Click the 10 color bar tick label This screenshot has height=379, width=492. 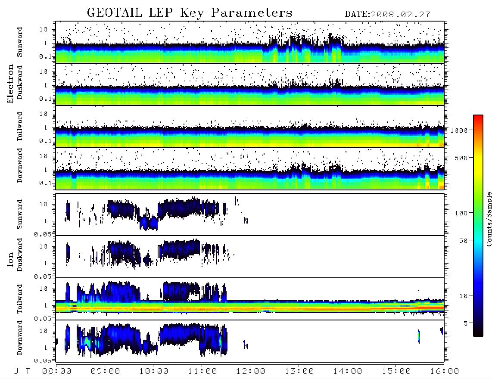tap(463, 296)
